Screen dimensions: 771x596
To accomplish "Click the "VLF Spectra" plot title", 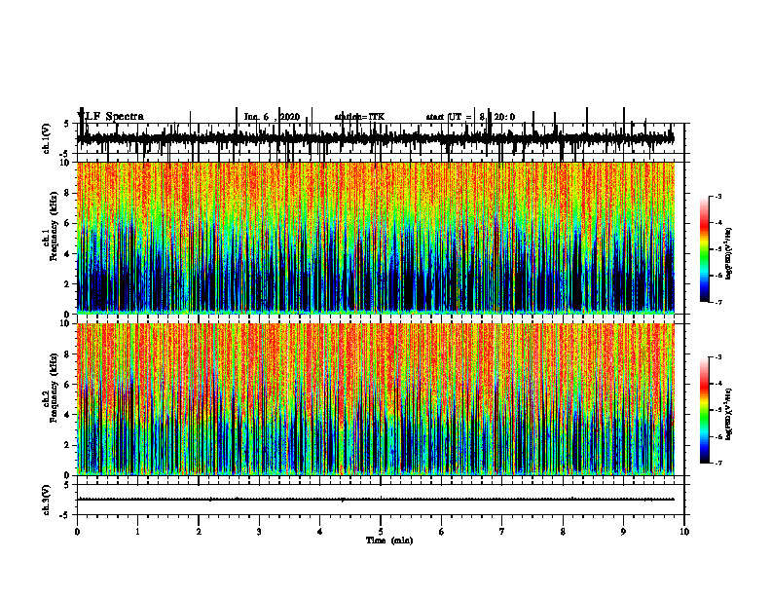I will click(111, 117).
